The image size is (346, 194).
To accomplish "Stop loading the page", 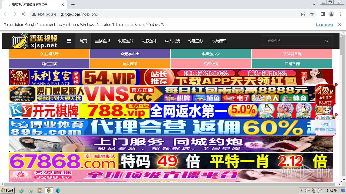I will (23, 14).
